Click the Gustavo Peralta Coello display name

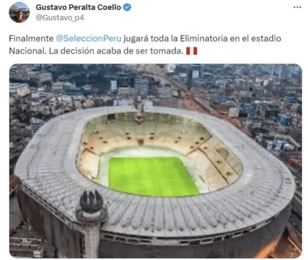78,7
